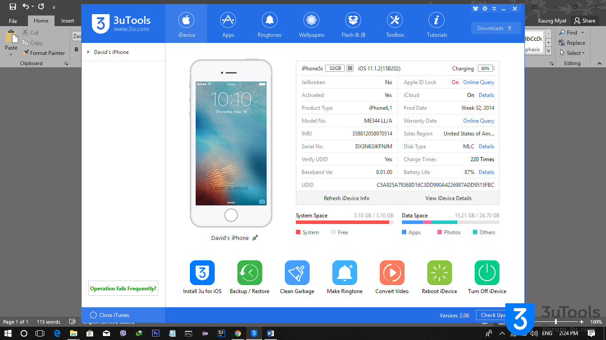
Task: Open the File tab in Word
Action: tap(13, 21)
